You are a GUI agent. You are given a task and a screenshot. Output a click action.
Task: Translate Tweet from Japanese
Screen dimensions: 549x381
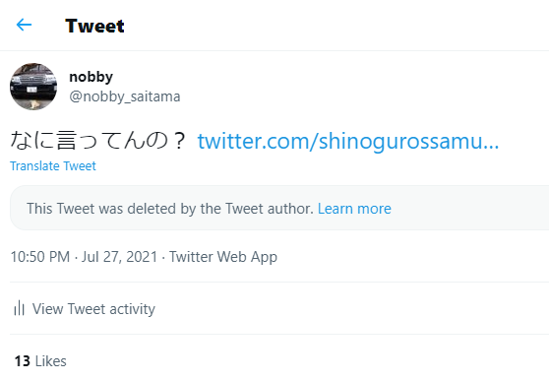[53, 165]
